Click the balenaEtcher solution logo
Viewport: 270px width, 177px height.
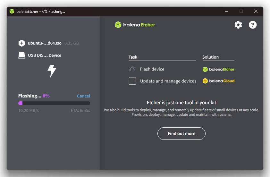[218, 69]
